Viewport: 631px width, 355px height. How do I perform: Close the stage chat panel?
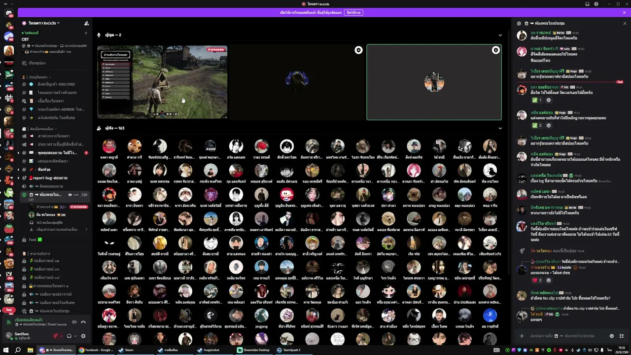click(x=625, y=23)
